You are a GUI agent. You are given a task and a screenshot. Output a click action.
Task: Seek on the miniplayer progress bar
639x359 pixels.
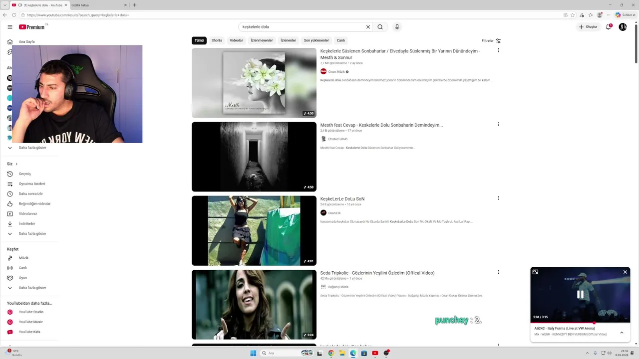(580, 322)
